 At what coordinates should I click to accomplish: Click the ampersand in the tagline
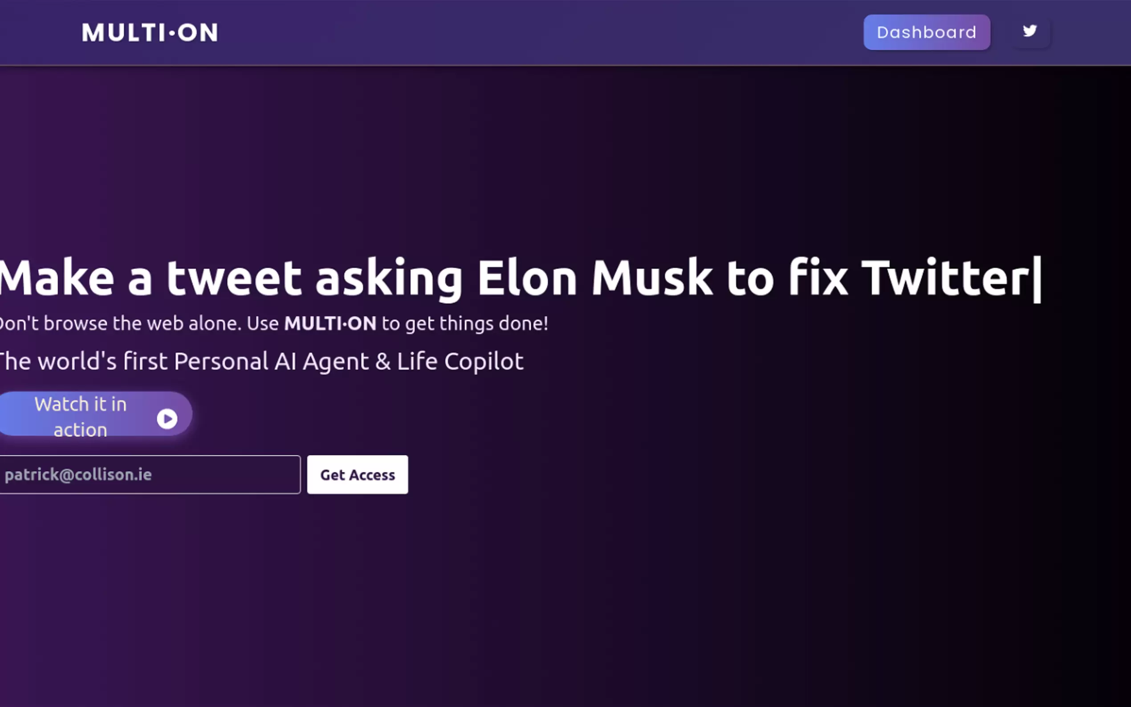coord(382,362)
